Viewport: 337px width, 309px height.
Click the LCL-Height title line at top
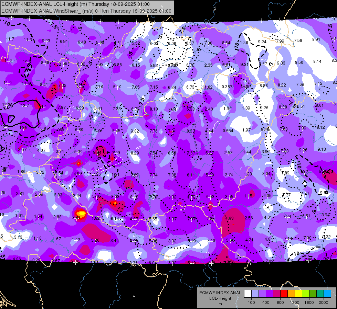(x=75, y=4)
